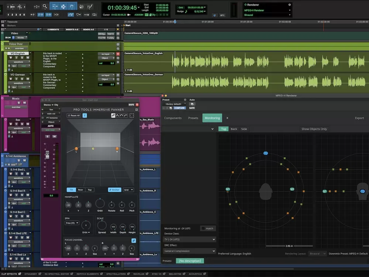Select the Zoomer magnifier tool
The width and height of the screenshot is (369, 277).
coord(45,7)
